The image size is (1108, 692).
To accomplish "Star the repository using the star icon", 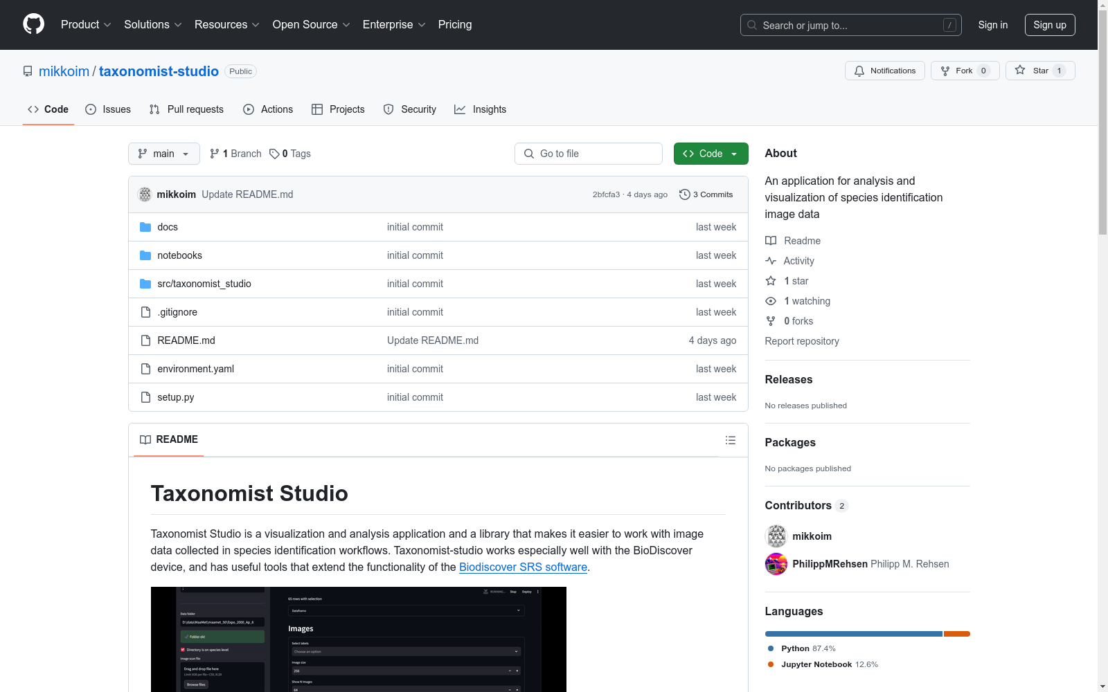I will tap(1020, 70).
